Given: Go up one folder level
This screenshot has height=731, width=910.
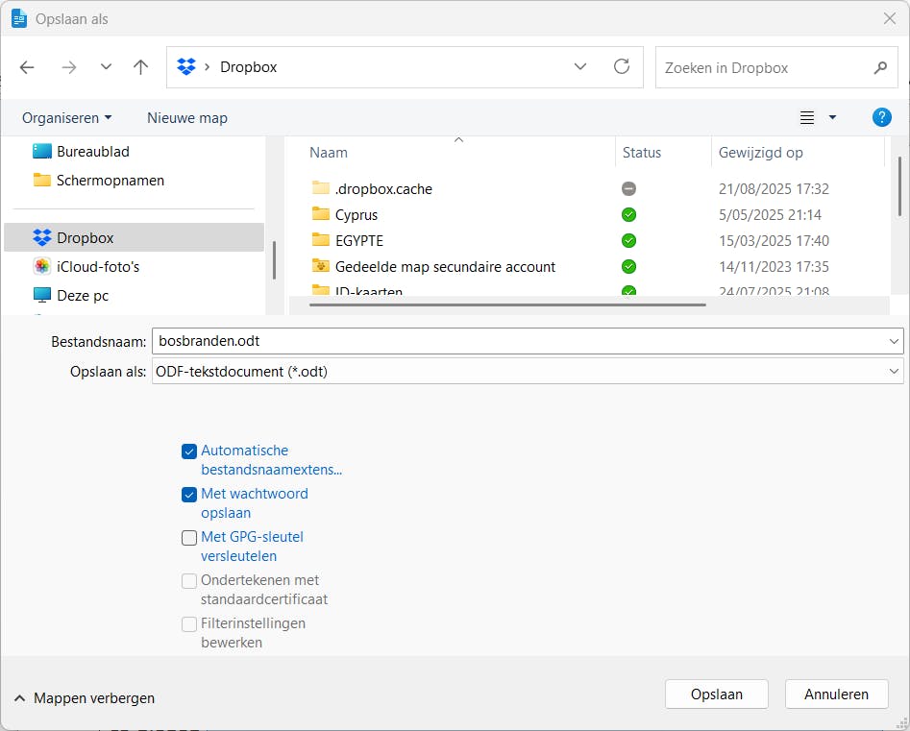Looking at the screenshot, I should (141, 67).
